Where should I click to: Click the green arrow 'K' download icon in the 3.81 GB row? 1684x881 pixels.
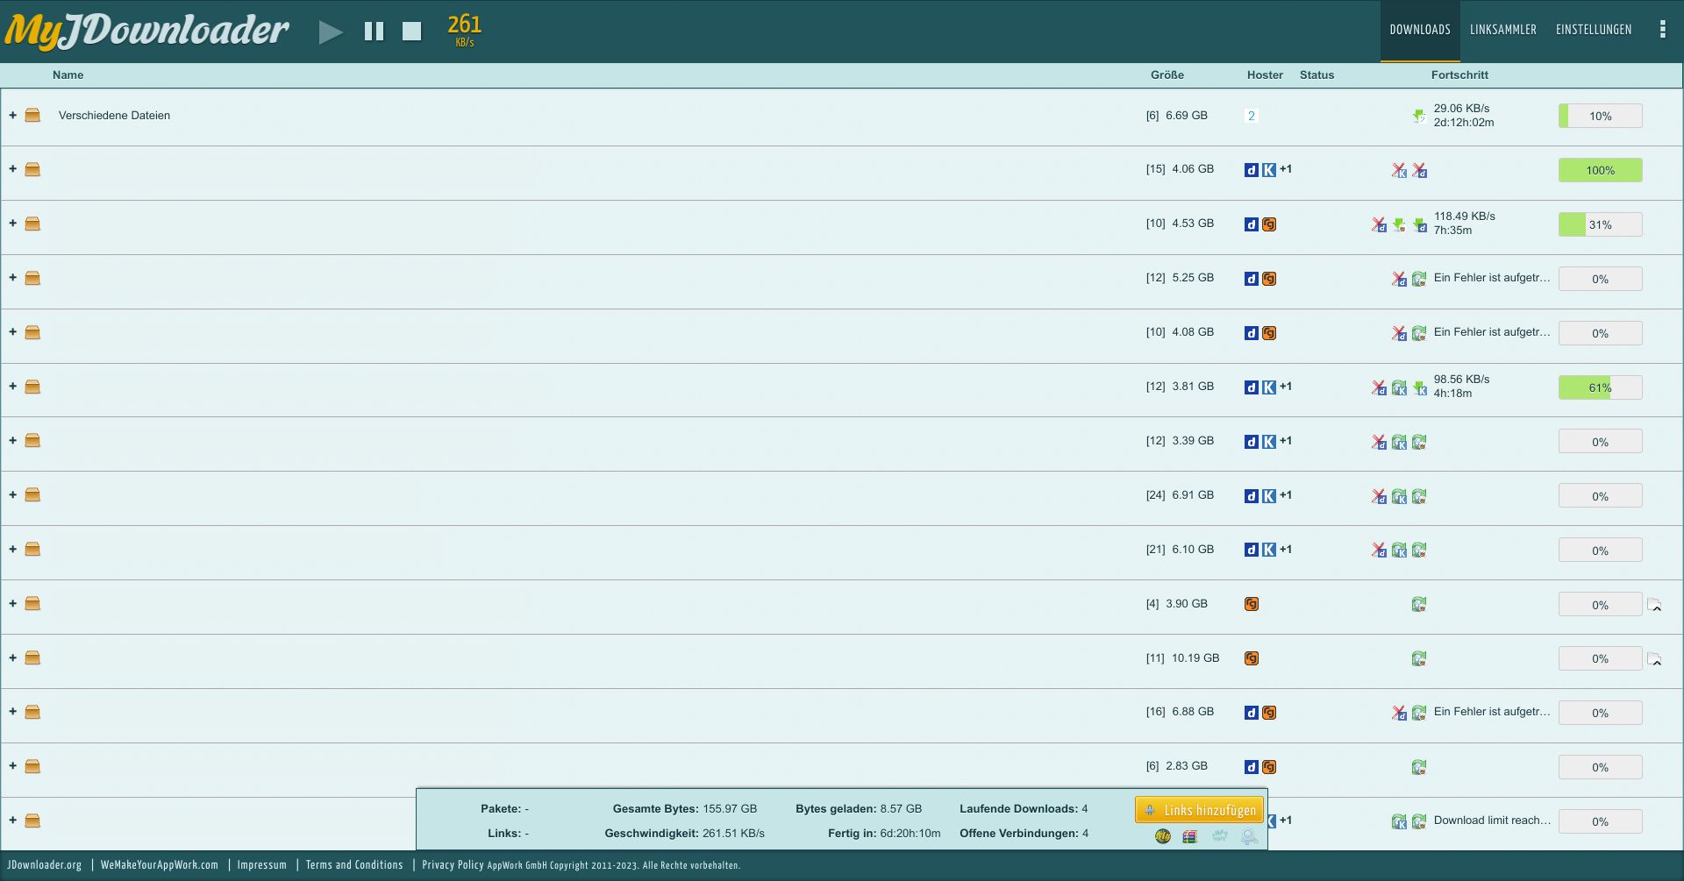coord(1419,387)
